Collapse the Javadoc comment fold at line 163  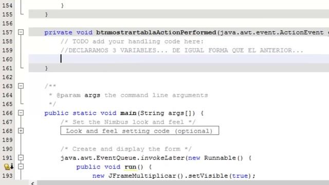point(21,86)
